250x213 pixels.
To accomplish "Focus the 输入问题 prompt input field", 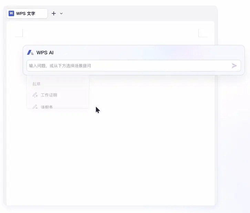I will 134,66.
